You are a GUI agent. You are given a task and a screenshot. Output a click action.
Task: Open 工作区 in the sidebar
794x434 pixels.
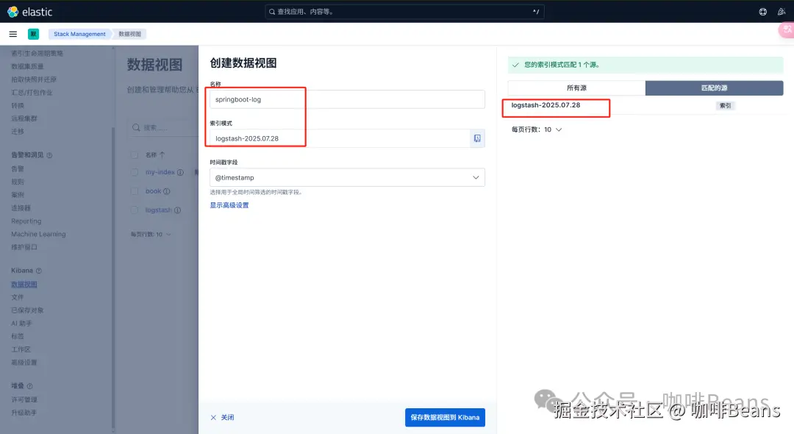(x=21, y=349)
